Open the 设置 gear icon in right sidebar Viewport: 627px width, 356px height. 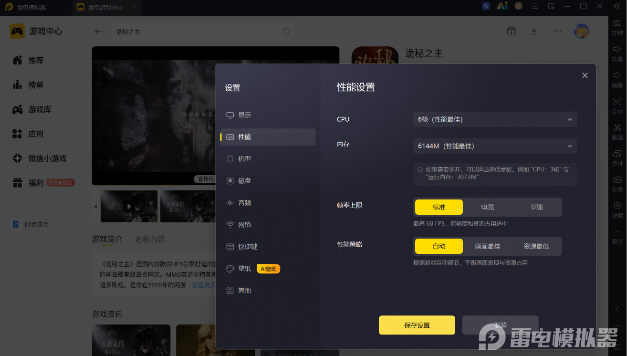pos(617,206)
